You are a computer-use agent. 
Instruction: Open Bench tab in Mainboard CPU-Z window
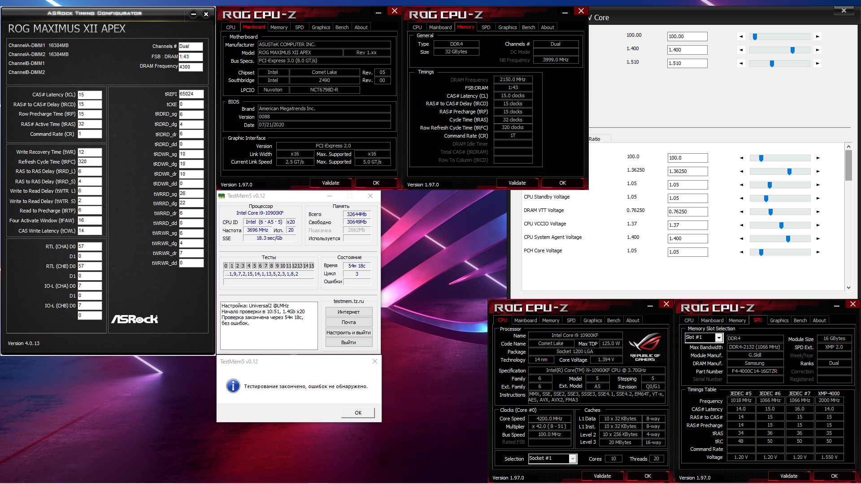click(342, 27)
